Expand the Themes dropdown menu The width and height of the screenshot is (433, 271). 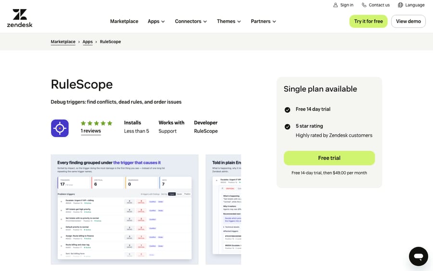(229, 21)
